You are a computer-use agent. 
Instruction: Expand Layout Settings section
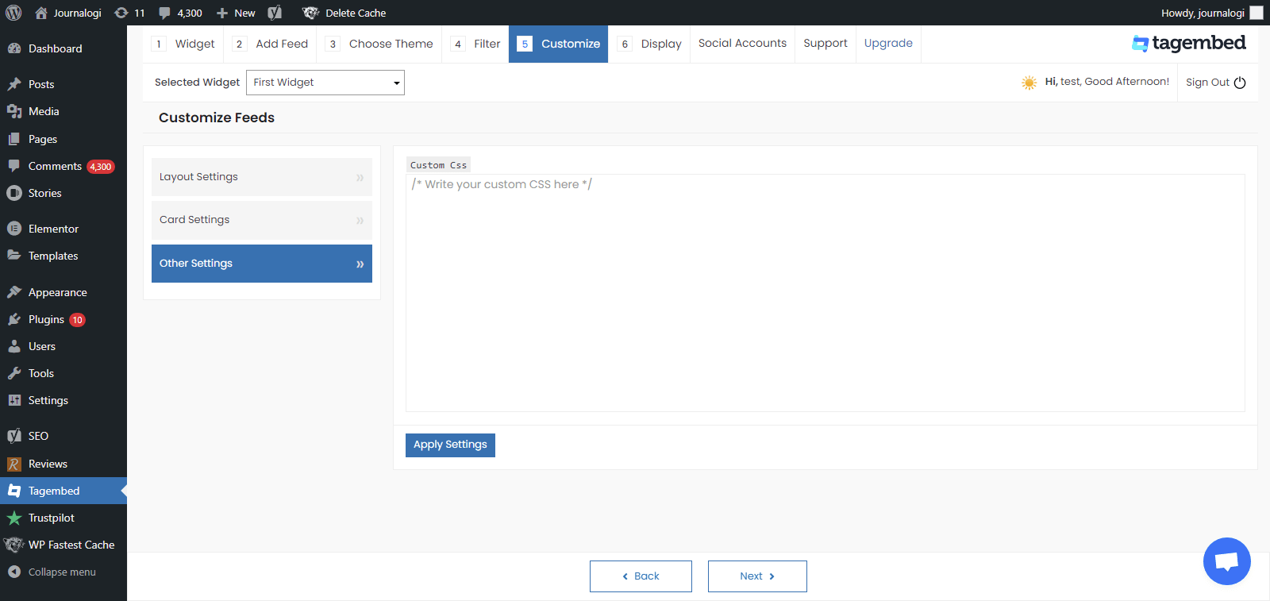[x=262, y=177]
